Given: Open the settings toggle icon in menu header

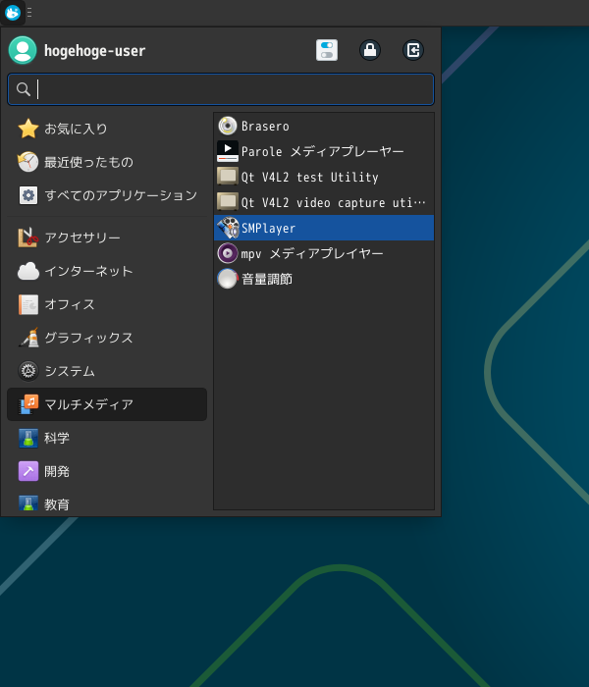Looking at the screenshot, I should [327, 50].
